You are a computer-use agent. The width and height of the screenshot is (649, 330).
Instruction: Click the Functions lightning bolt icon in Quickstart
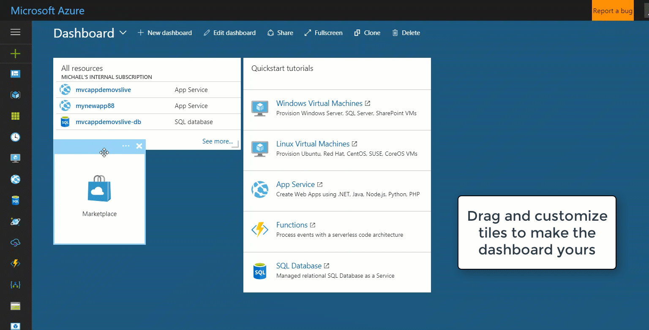pyautogui.click(x=260, y=230)
